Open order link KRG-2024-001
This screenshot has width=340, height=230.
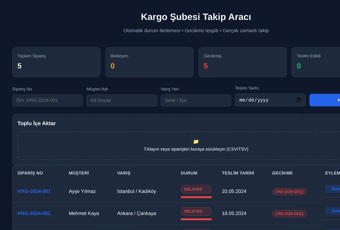coord(34,191)
